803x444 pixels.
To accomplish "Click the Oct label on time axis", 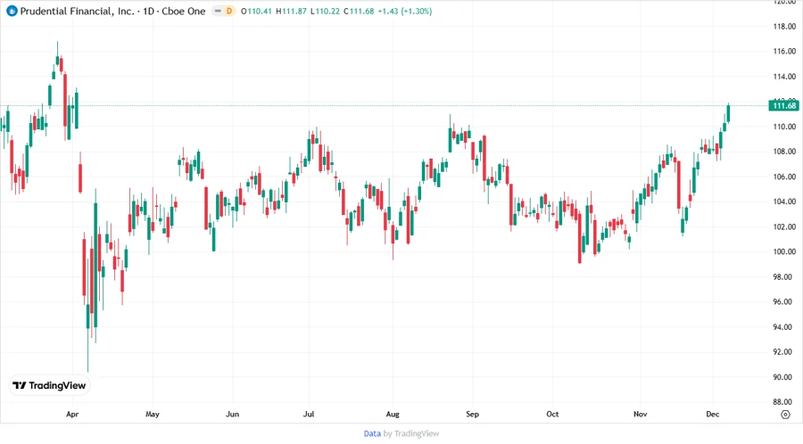I will pos(552,414).
